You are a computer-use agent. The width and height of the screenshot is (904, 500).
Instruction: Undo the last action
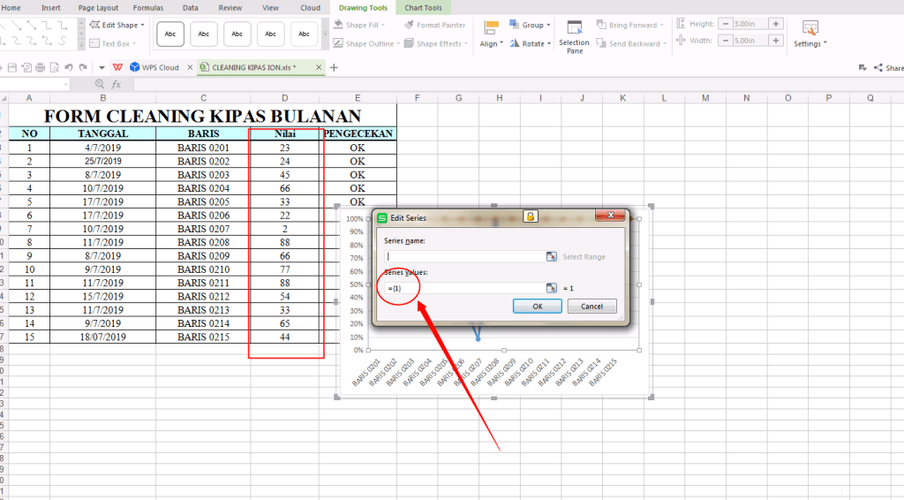69,67
